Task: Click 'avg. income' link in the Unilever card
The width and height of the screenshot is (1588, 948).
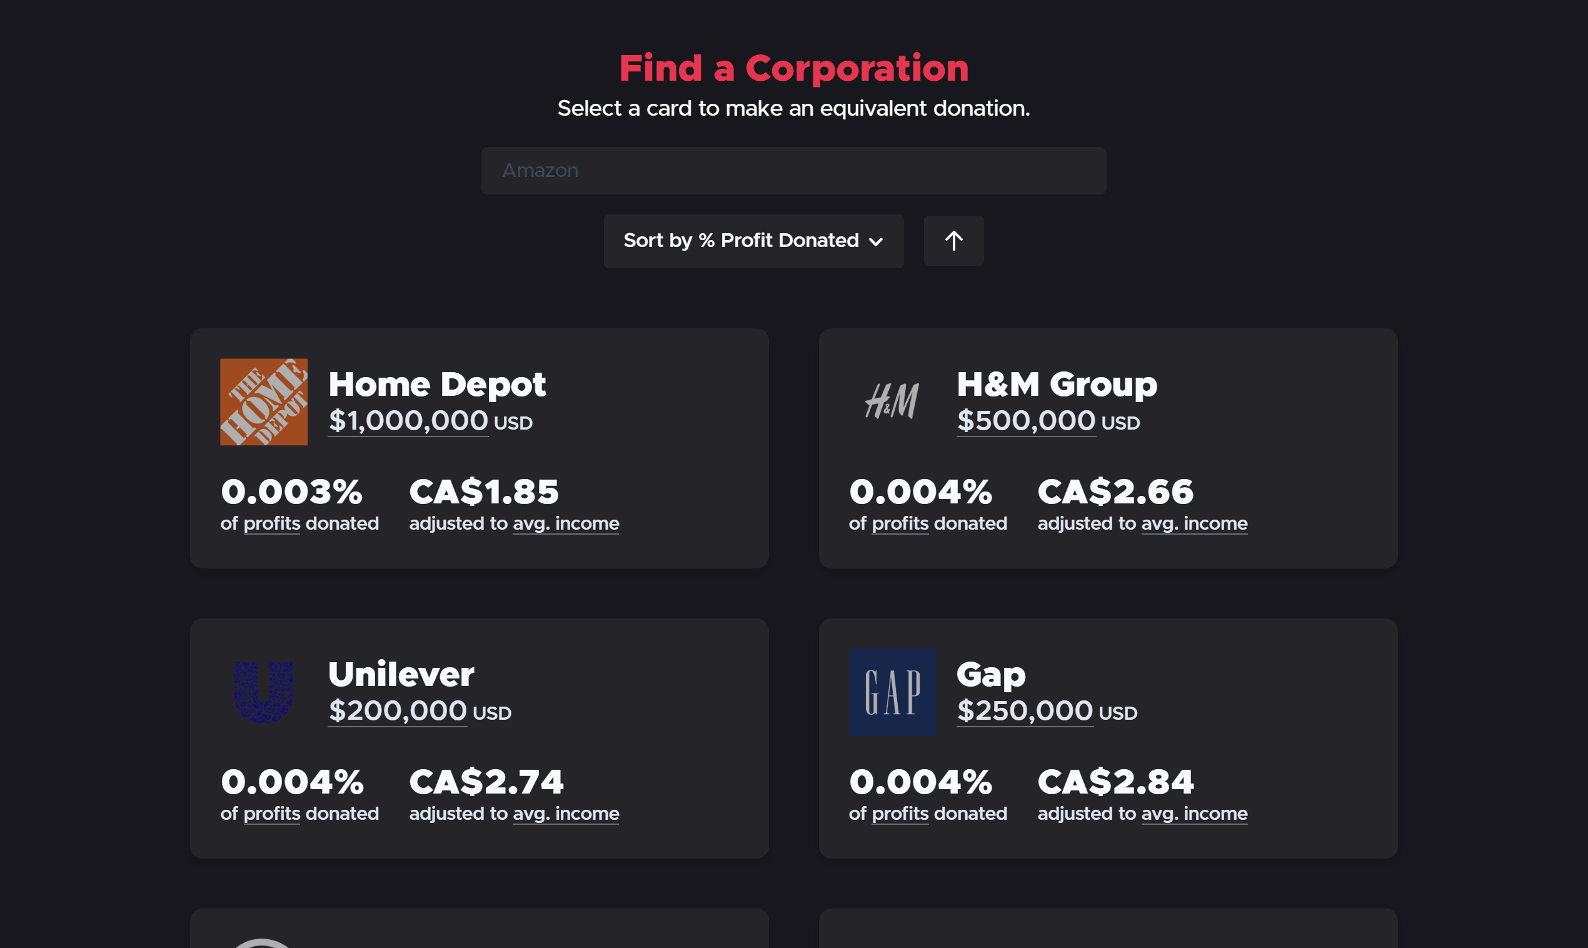Action: coord(565,814)
